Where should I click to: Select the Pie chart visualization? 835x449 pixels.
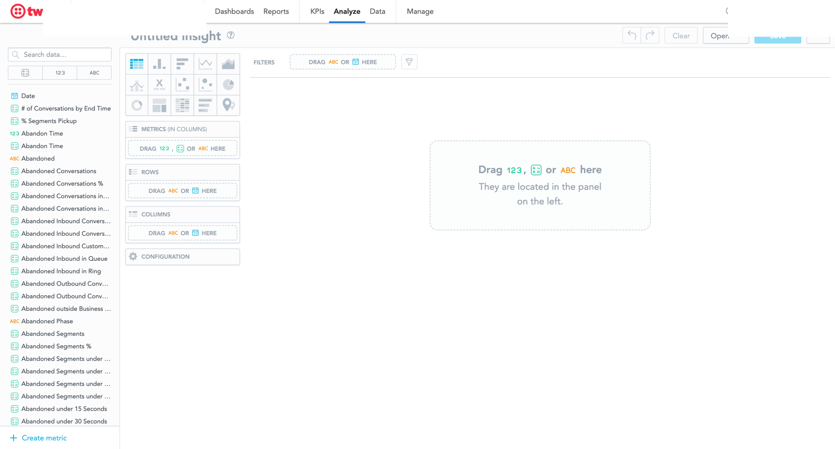229,84
